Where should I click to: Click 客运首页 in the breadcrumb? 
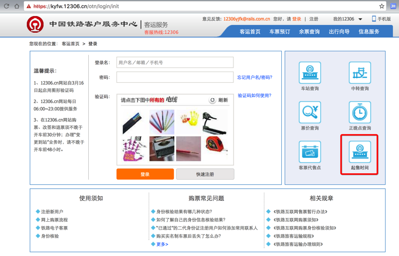coord(70,44)
